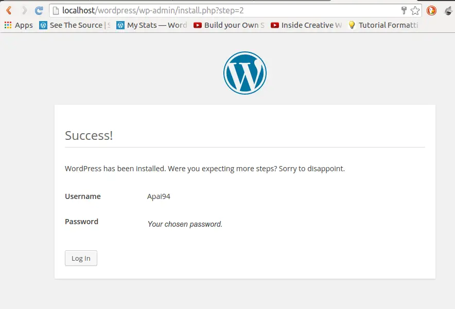This screenshot has height=309, width=455.
Task: Click the username value Apai94
Action: pos(159,196)
